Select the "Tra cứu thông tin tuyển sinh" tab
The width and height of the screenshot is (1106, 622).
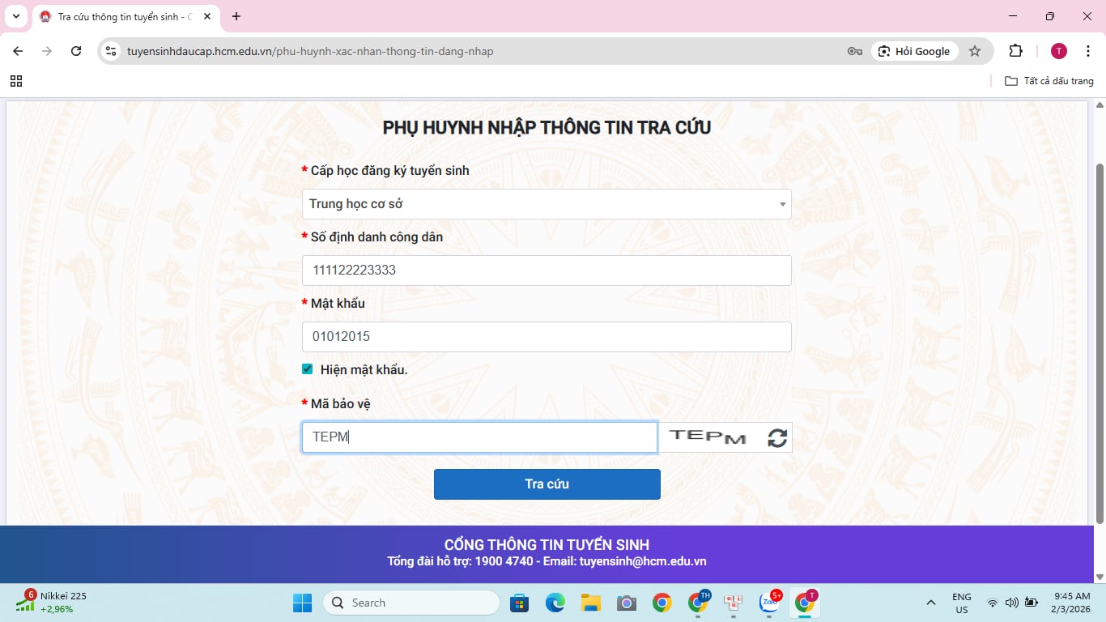[121, 16]
